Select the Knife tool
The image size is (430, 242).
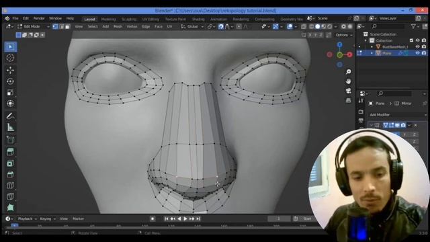pyautogui.click(x=11, y=196)
